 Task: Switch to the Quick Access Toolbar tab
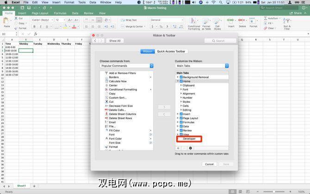(171, 51)
